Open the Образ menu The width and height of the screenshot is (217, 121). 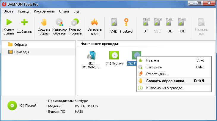coord(9,11)
